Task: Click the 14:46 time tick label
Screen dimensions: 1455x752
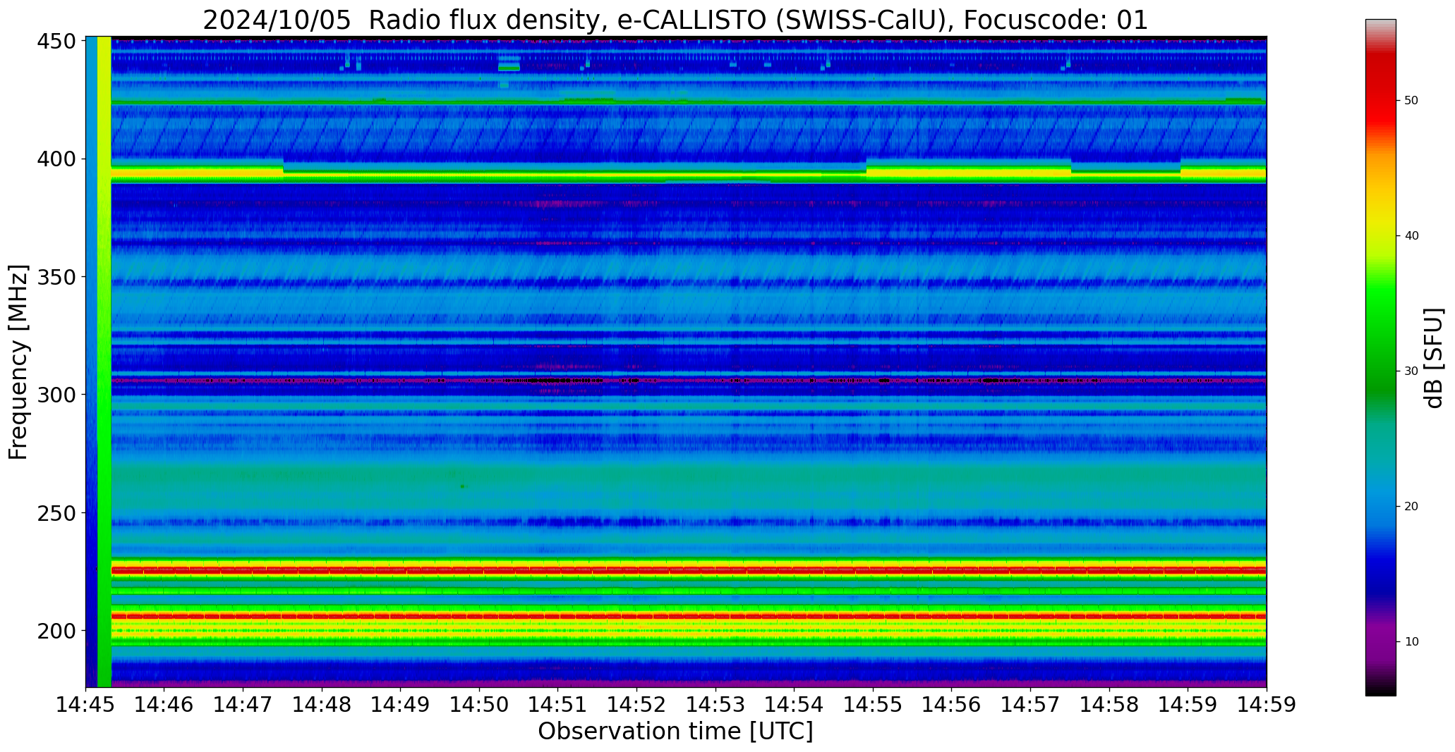Action: tap(164, 704)
